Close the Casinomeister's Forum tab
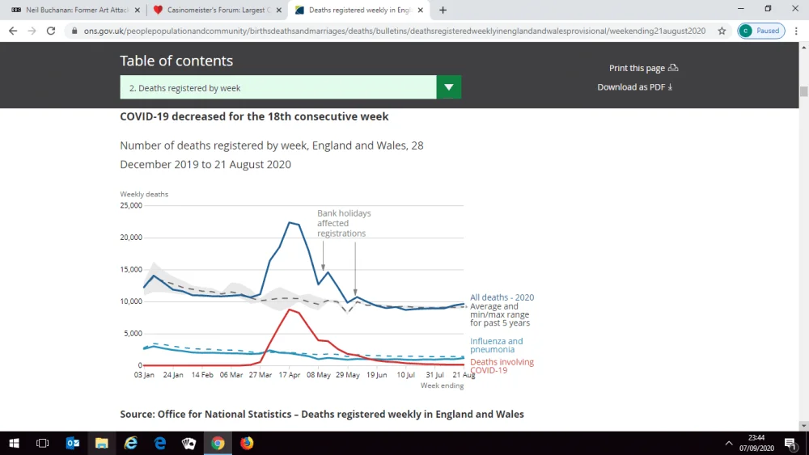 (279, 10)
